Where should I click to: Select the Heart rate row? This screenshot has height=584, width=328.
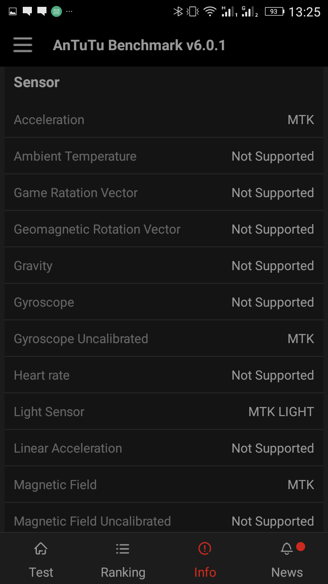[x=164, y=375]
